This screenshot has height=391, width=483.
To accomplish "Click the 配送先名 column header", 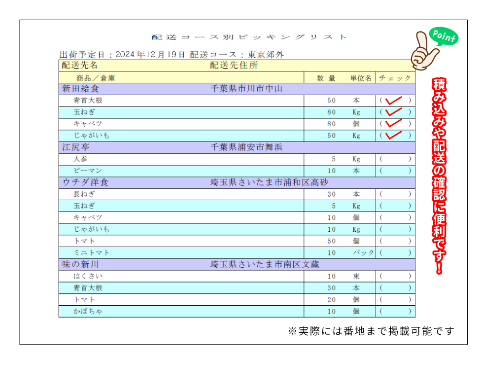I will pyautogui.click(x=79, y=65).
